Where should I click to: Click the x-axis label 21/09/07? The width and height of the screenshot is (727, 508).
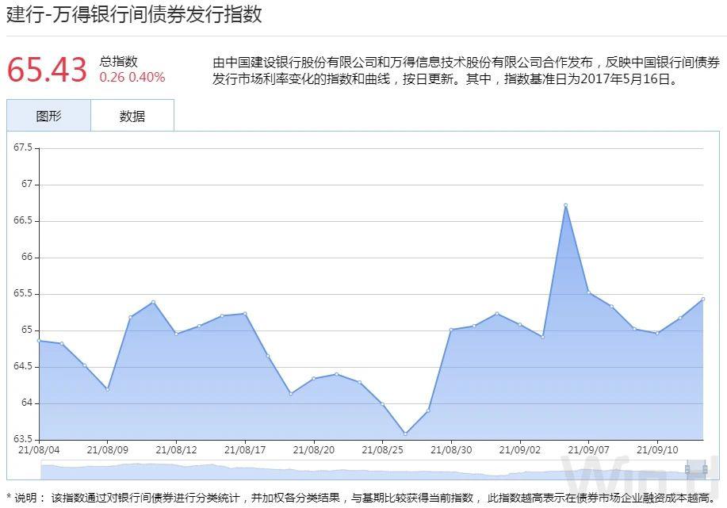click(589, 449)
